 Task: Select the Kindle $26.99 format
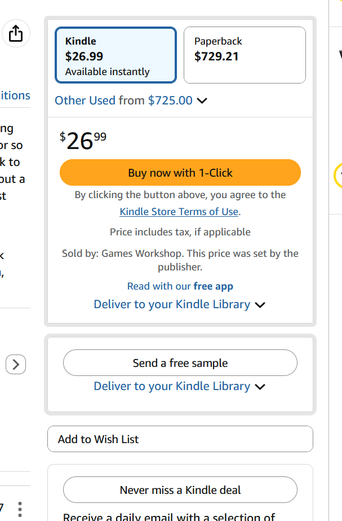(x=116, y=55)
